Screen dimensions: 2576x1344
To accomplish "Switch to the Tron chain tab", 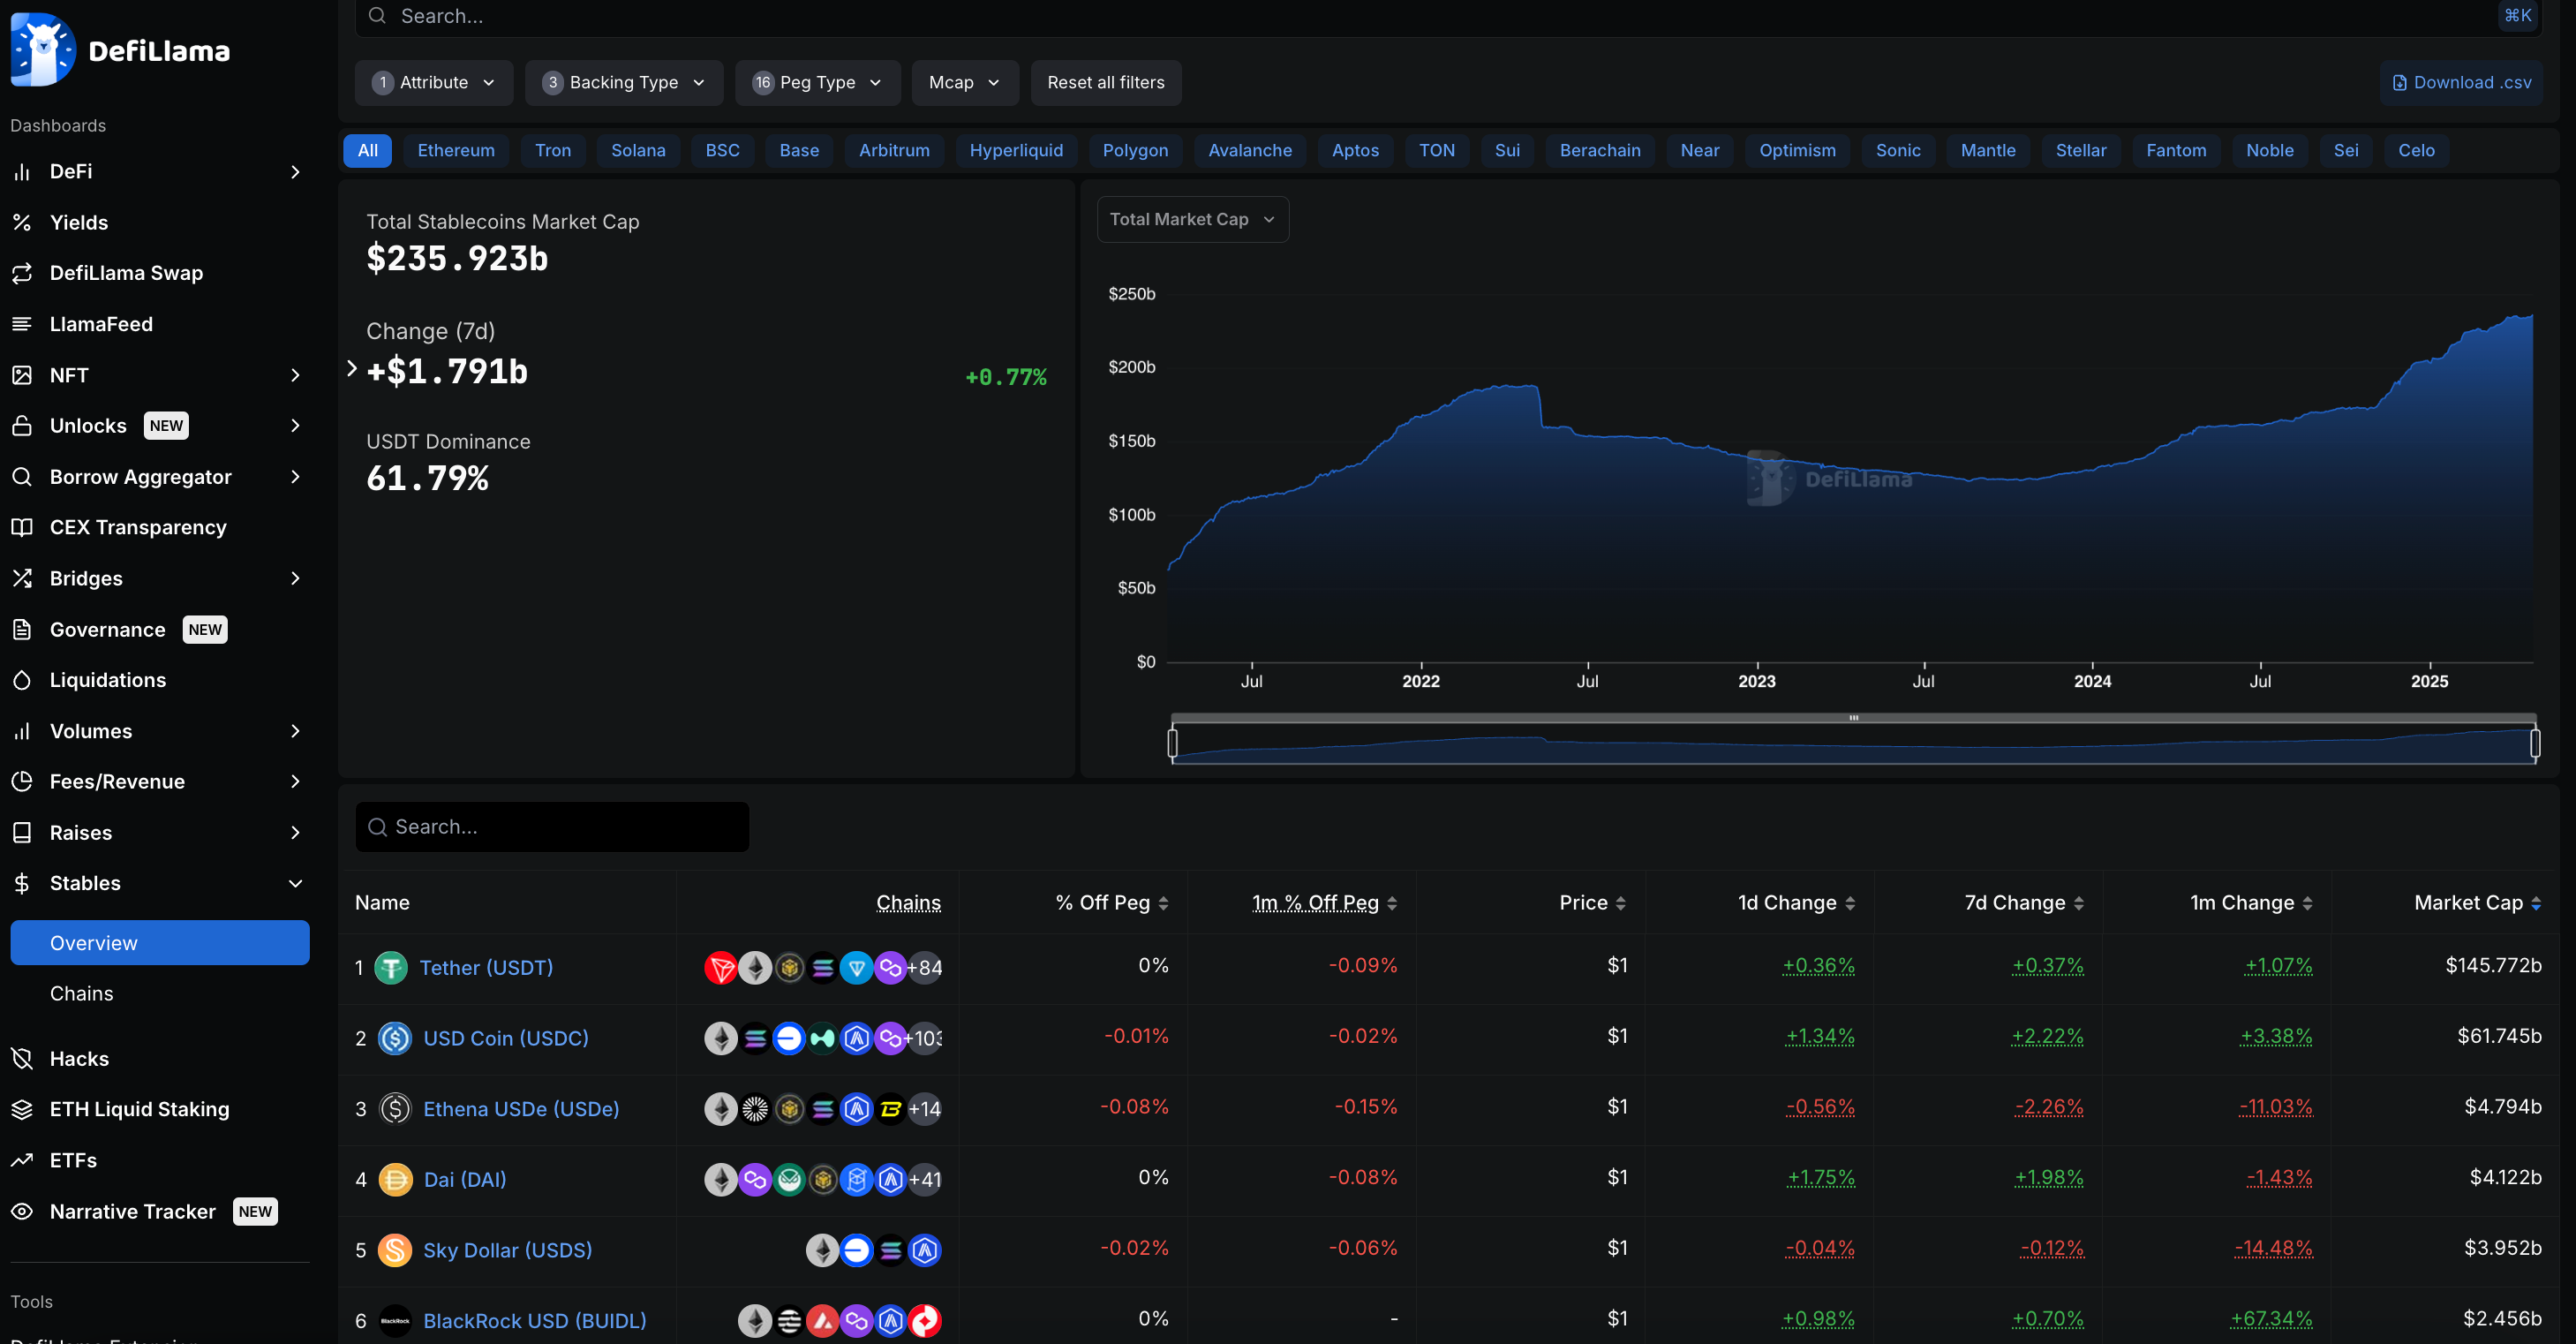I will pos(553,150).
